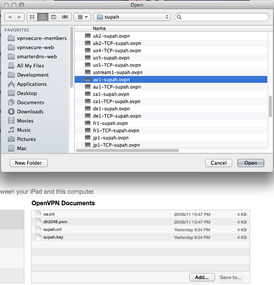Select file jp1-TCP-supah.ovpn
274x285 pixels.
[171, 145]
